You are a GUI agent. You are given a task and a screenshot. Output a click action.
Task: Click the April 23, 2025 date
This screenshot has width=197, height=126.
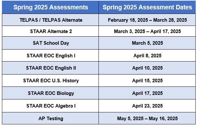(147, 106)
